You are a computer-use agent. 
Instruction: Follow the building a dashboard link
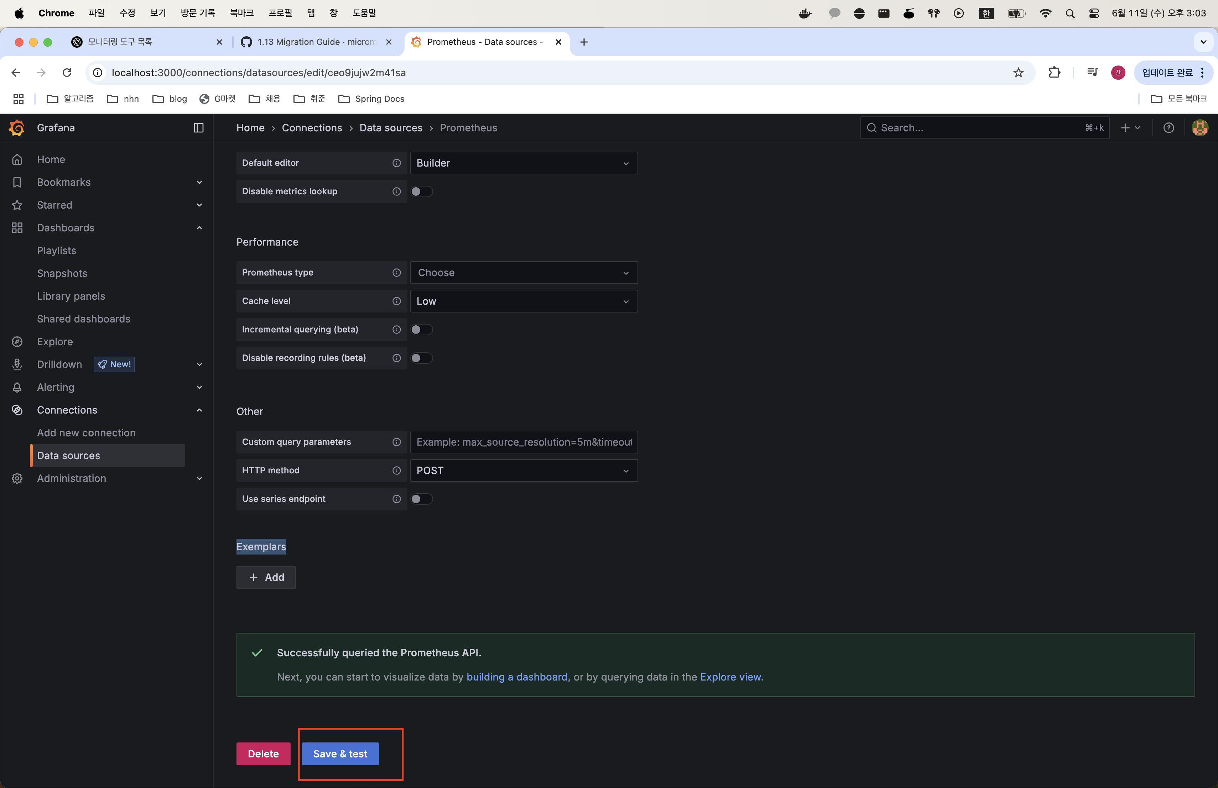tap(516, 677)
